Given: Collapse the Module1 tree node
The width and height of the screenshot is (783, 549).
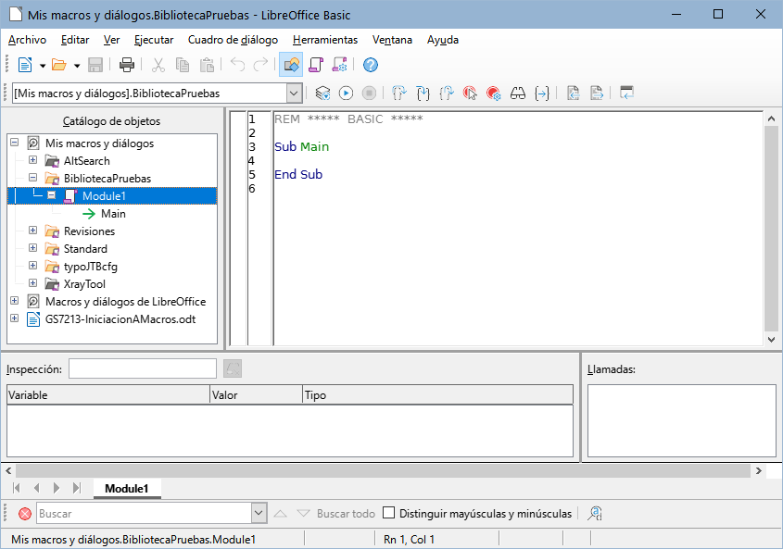Looking at the screenshot, I should (x=52, y=195).
